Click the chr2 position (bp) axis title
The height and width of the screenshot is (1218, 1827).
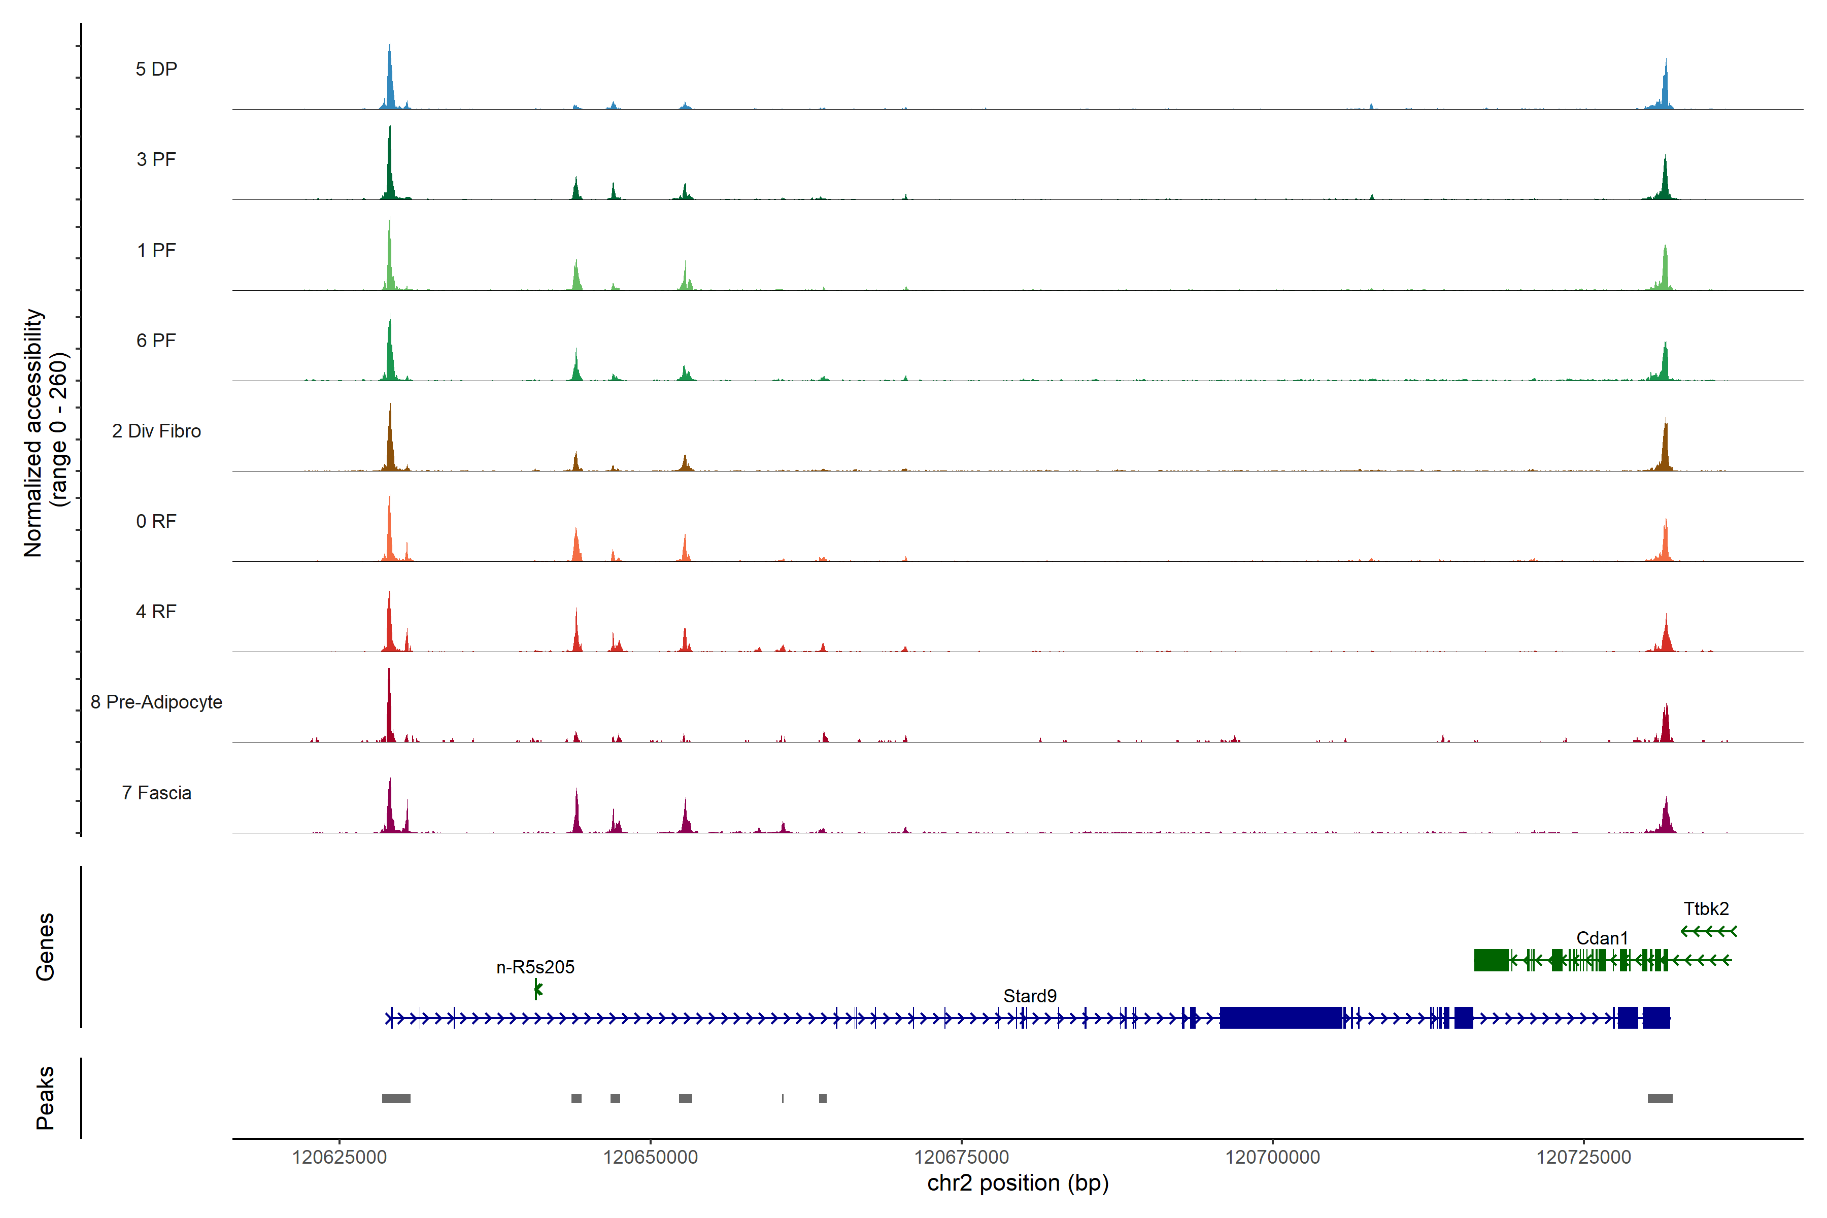click(x=1018, y=1183)
